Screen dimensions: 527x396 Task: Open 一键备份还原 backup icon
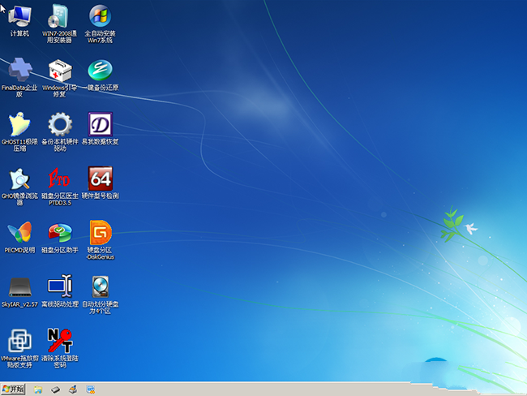click(101, 71)
